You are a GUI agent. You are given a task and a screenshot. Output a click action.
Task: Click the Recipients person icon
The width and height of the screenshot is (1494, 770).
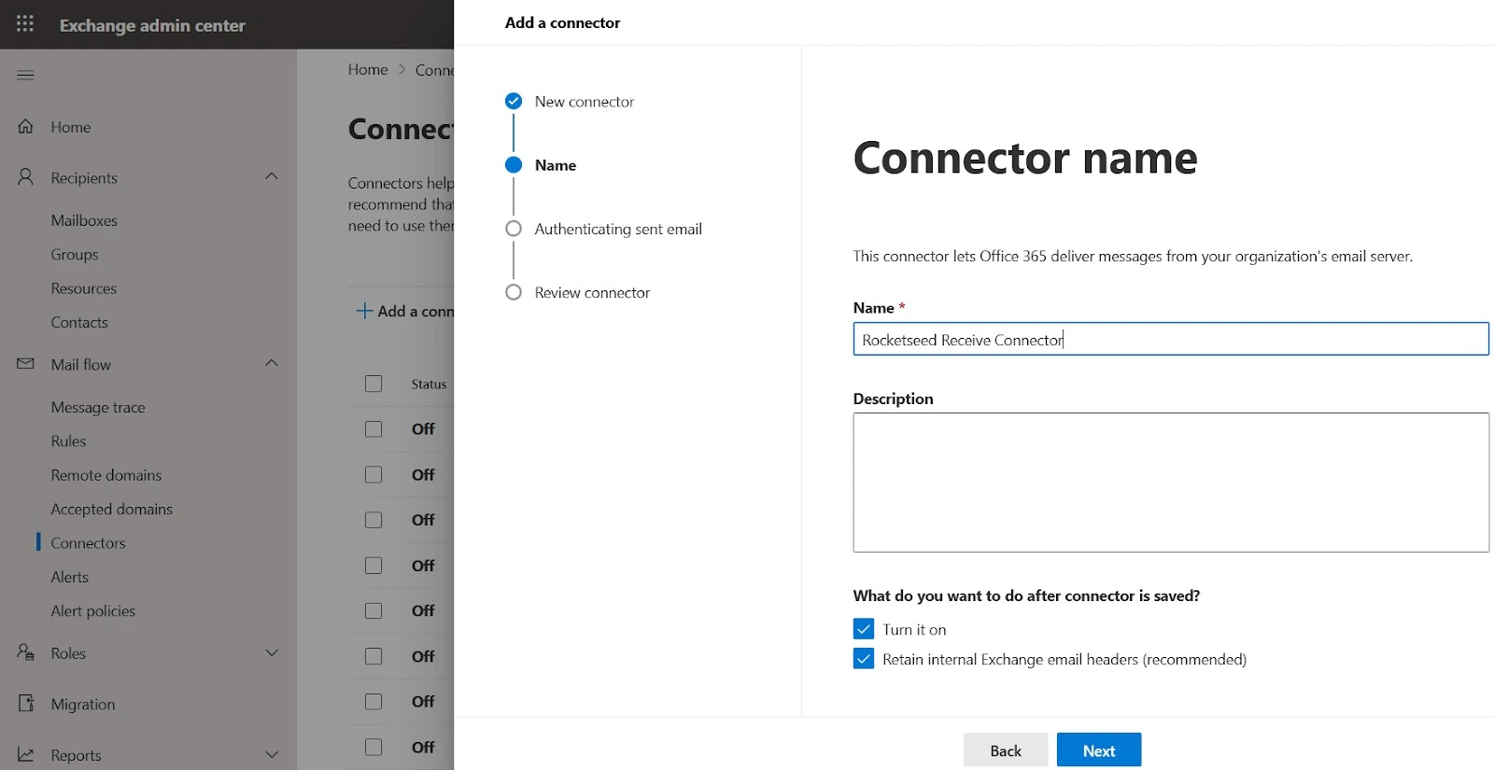(x=26, y=177)
